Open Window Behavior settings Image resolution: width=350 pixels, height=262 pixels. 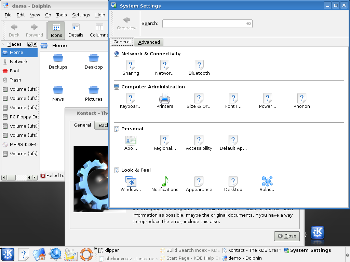(131, 184)
